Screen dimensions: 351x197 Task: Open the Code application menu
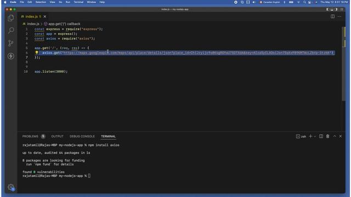coord(13,2)
